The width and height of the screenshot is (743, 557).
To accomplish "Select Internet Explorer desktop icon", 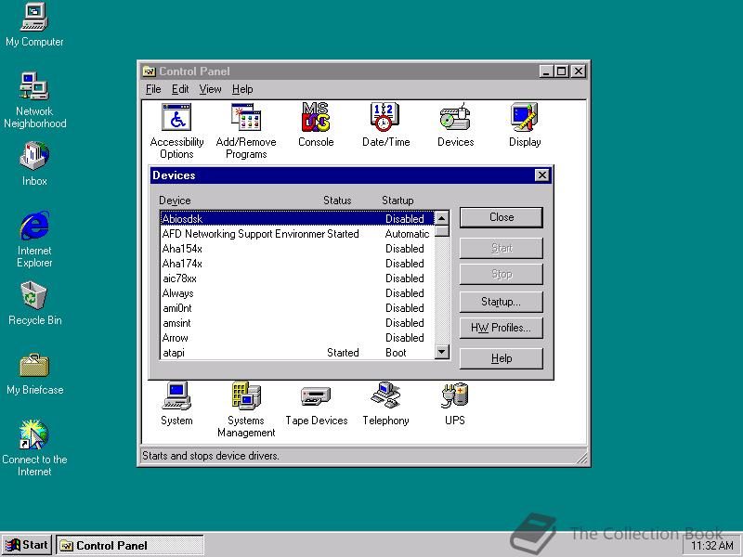I will [x=34, y=240].
